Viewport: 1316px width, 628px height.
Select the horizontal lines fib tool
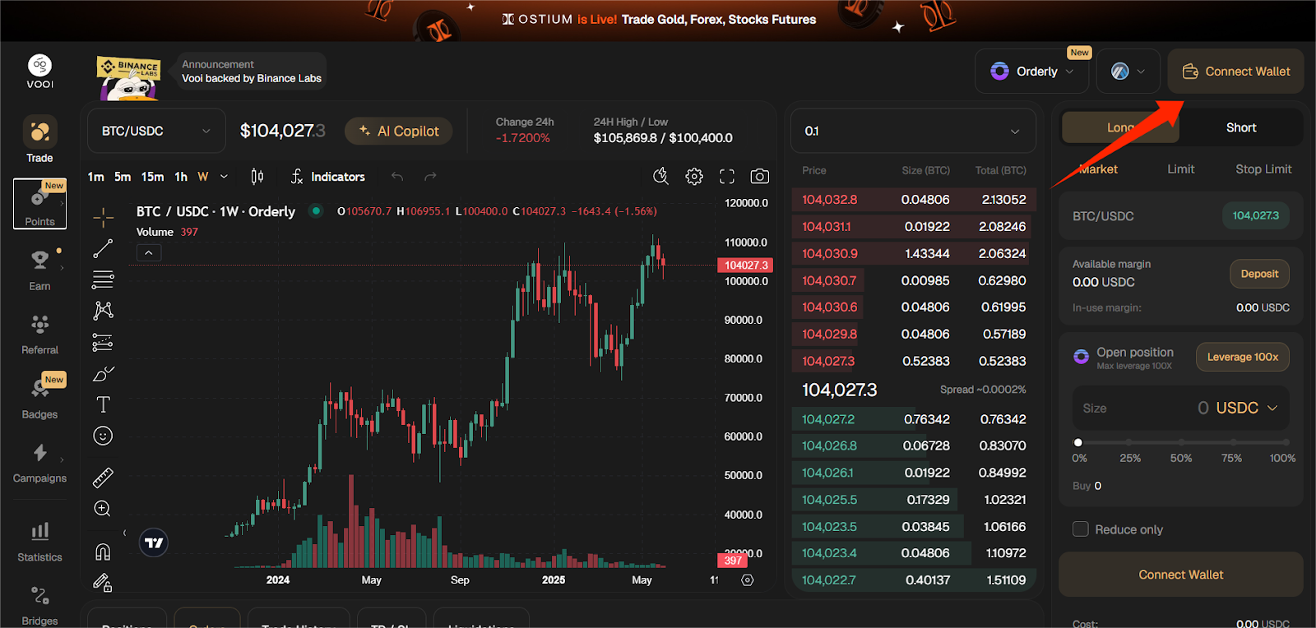point(103,279)
